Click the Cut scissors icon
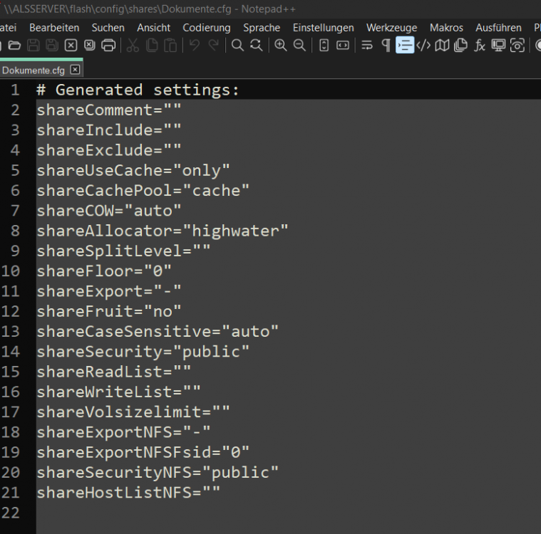 [133, 45]
